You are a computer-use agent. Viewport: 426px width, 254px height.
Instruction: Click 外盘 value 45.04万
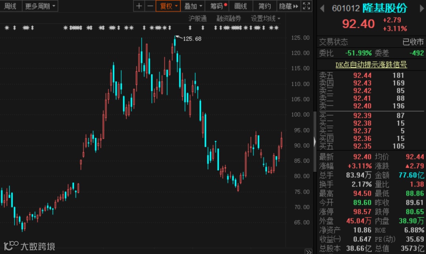[x=359, y=221]
